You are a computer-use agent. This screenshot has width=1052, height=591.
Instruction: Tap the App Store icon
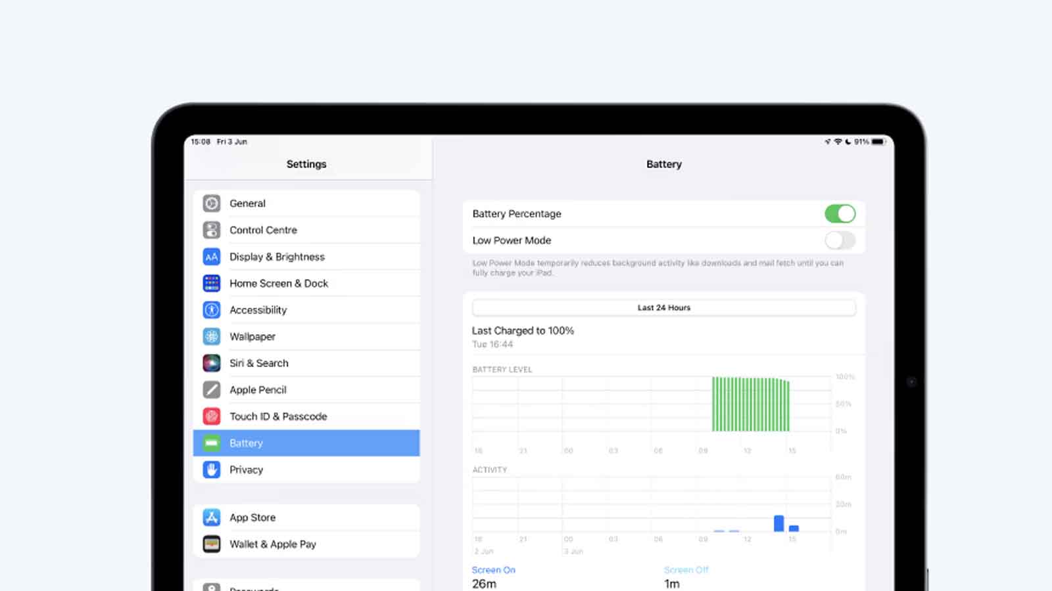coord(212,517)
